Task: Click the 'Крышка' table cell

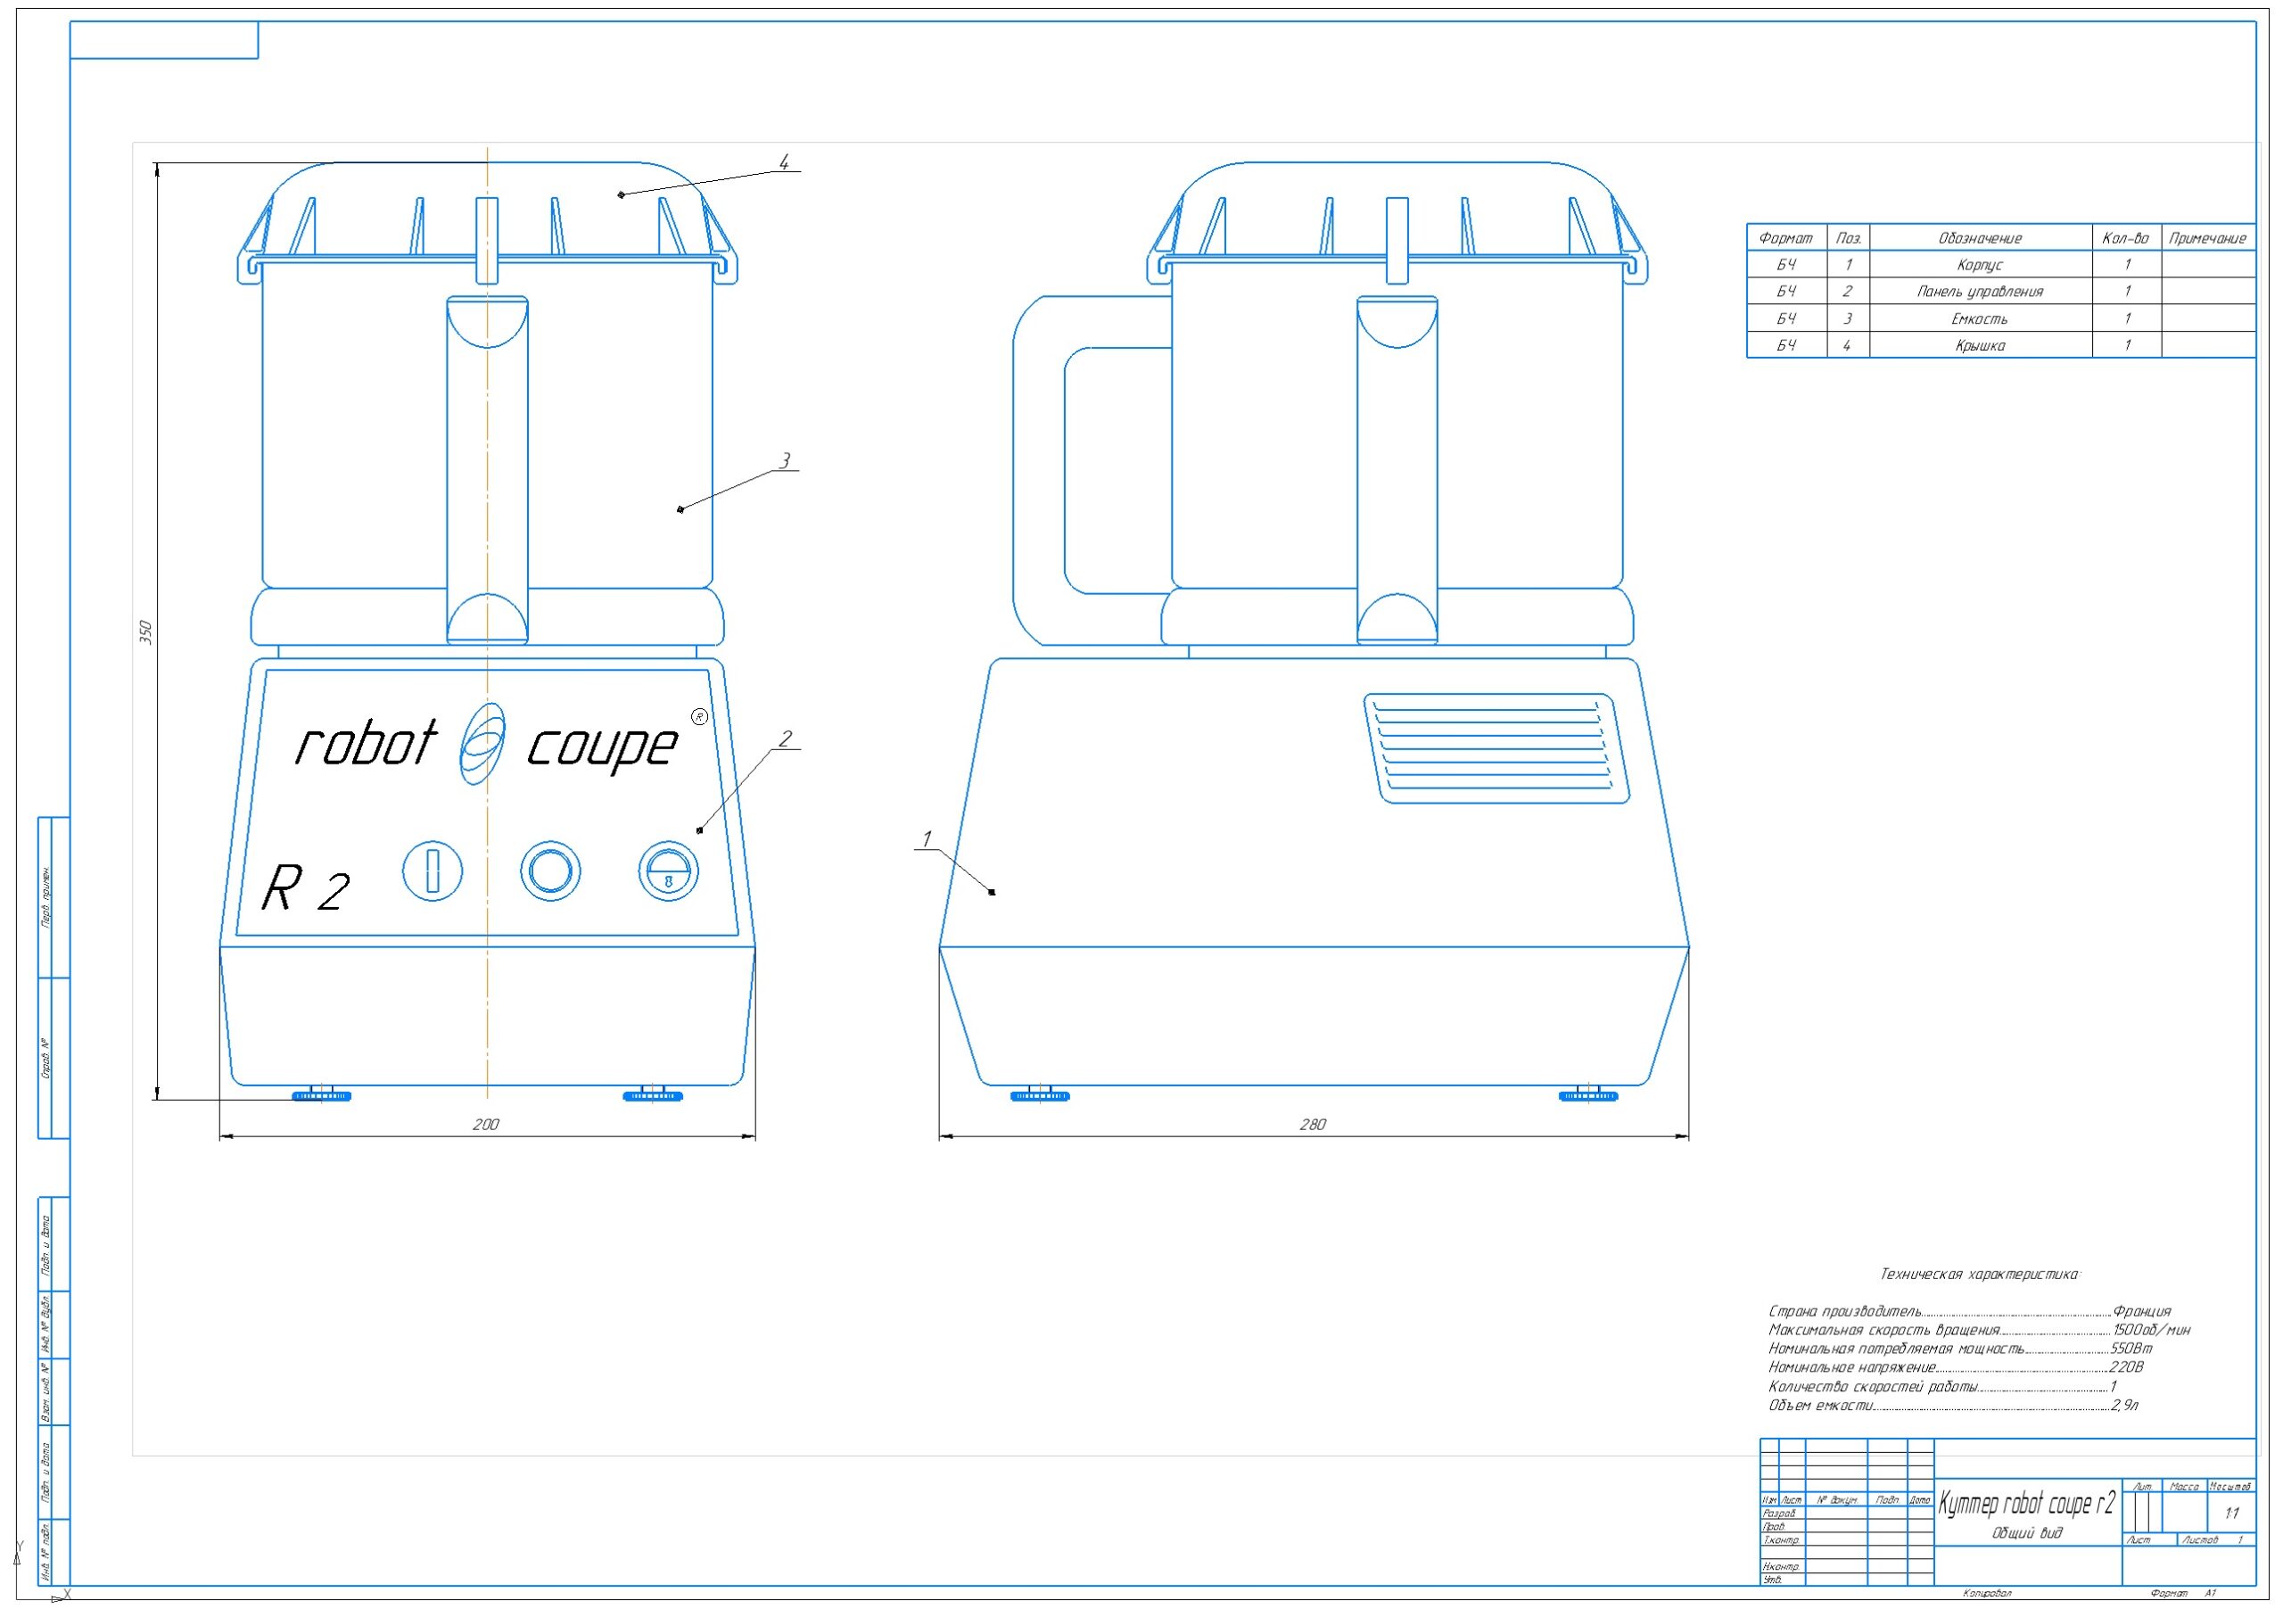Action: (1980, 346)
